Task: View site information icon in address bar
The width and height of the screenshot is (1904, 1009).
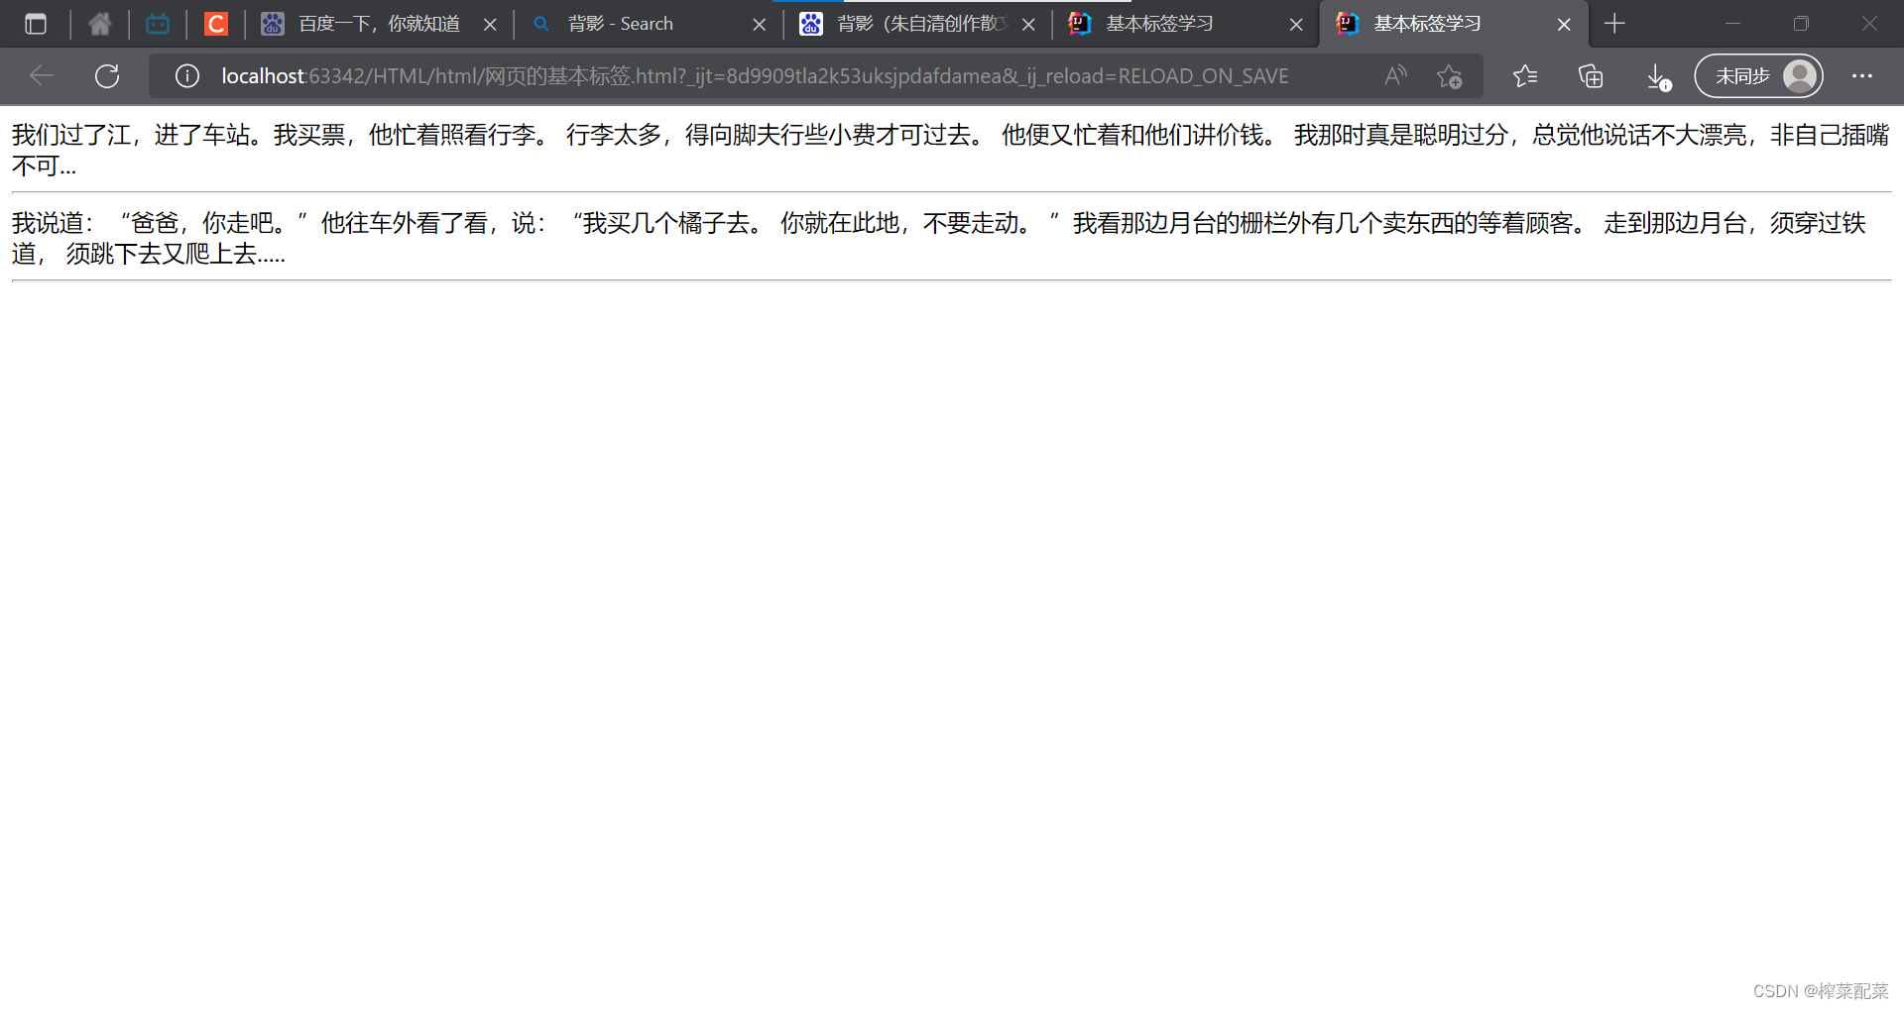Action: click(186, 76)
